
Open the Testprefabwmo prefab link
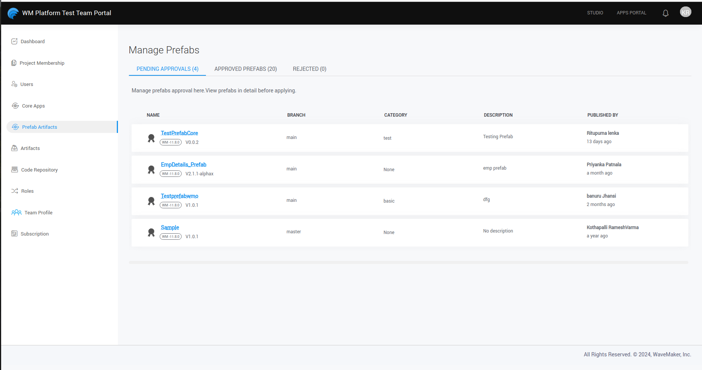coord(179,196)
